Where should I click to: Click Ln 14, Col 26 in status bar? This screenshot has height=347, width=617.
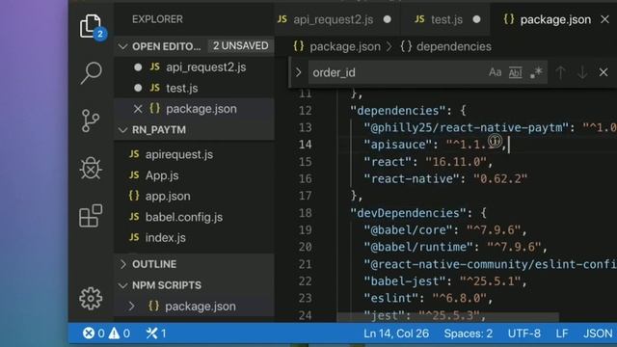tap(396, 334)
